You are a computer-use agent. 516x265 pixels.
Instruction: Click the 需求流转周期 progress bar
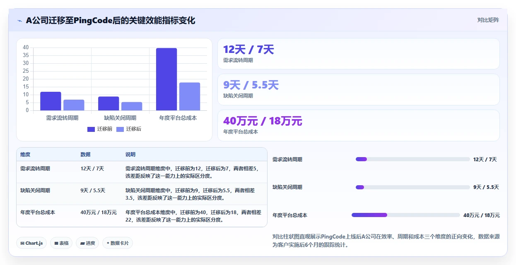point(413,159)
